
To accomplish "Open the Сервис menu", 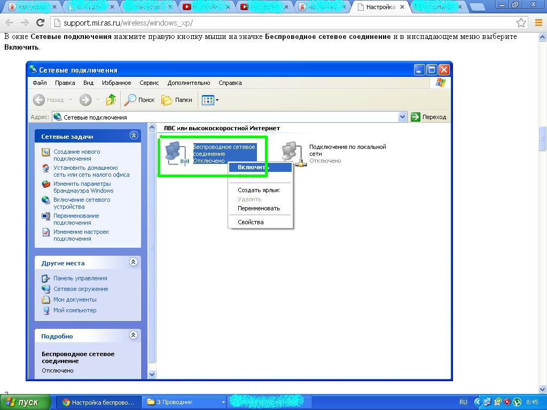I will pos(149,83).
